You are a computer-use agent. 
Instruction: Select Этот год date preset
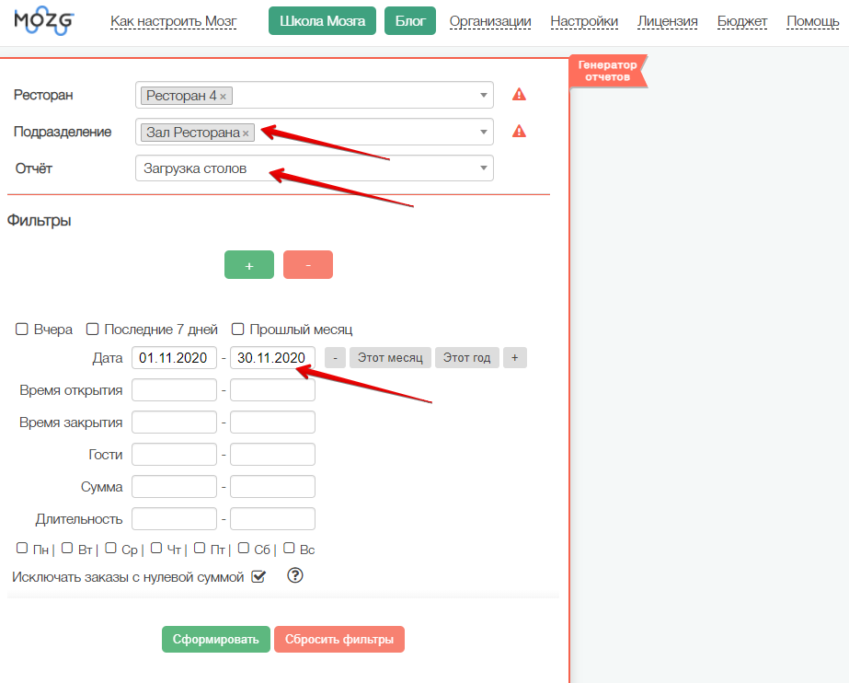click(466, 357)
